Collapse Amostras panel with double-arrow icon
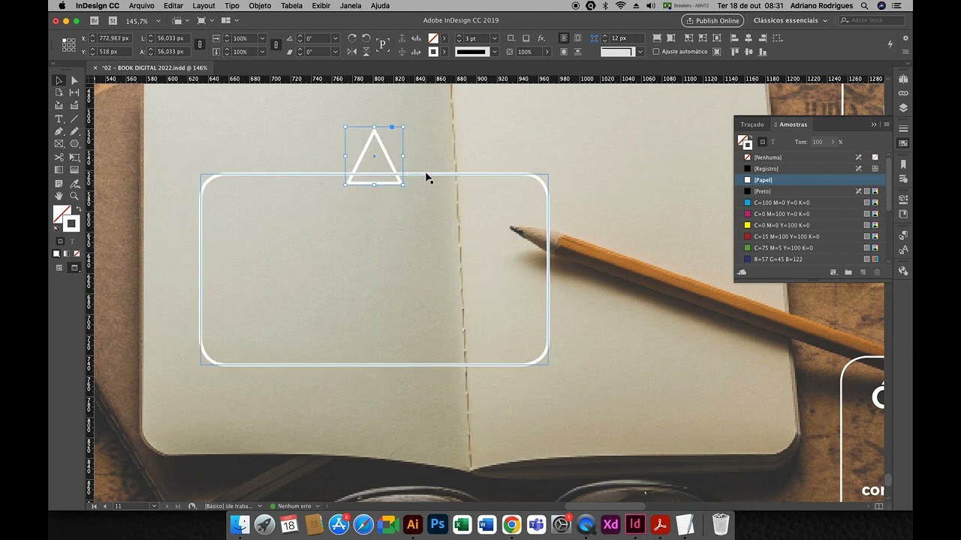Screen dimensions: 961x540 coord(874,124)
